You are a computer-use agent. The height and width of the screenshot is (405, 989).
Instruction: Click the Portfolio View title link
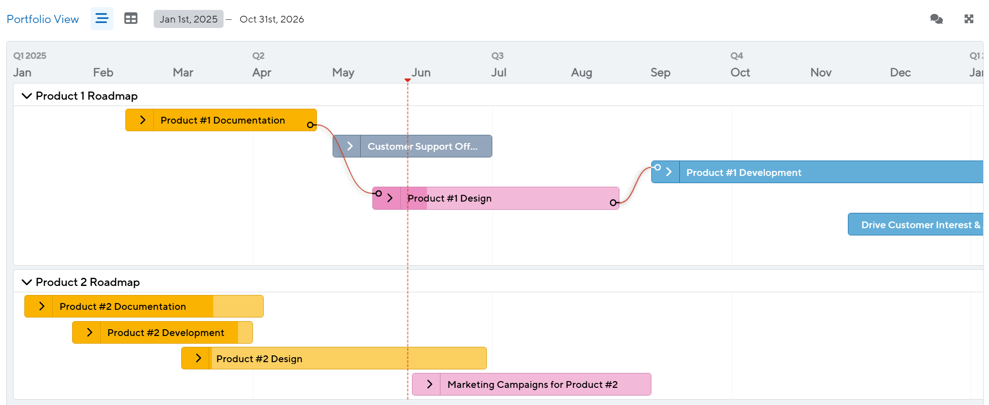tap(43, 19)
